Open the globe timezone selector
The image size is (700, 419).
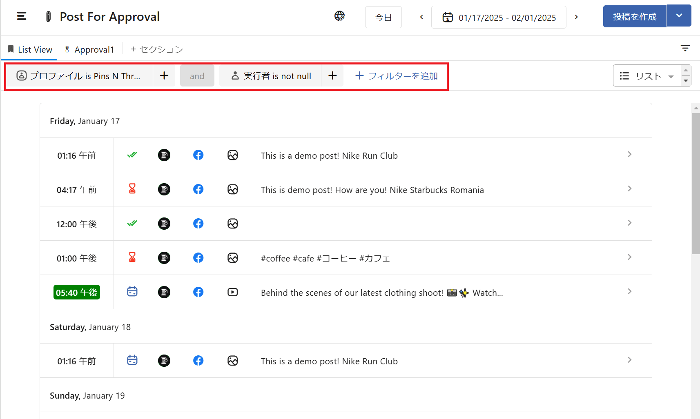(x=339, y=16)
